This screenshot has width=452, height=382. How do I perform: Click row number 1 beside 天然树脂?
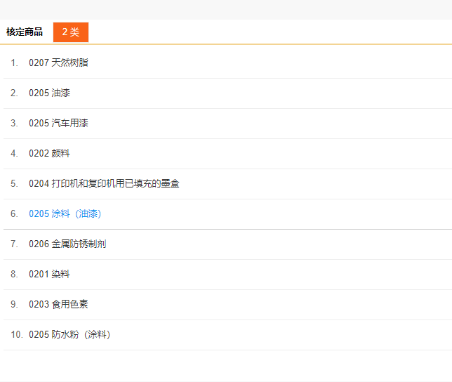[x=14, y=62]
